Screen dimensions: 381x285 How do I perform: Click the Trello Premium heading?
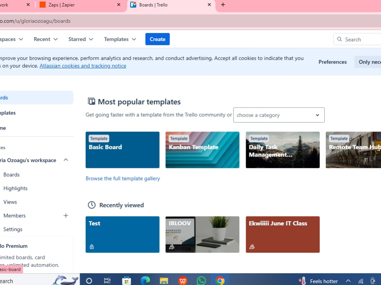(x=14, y=246)
